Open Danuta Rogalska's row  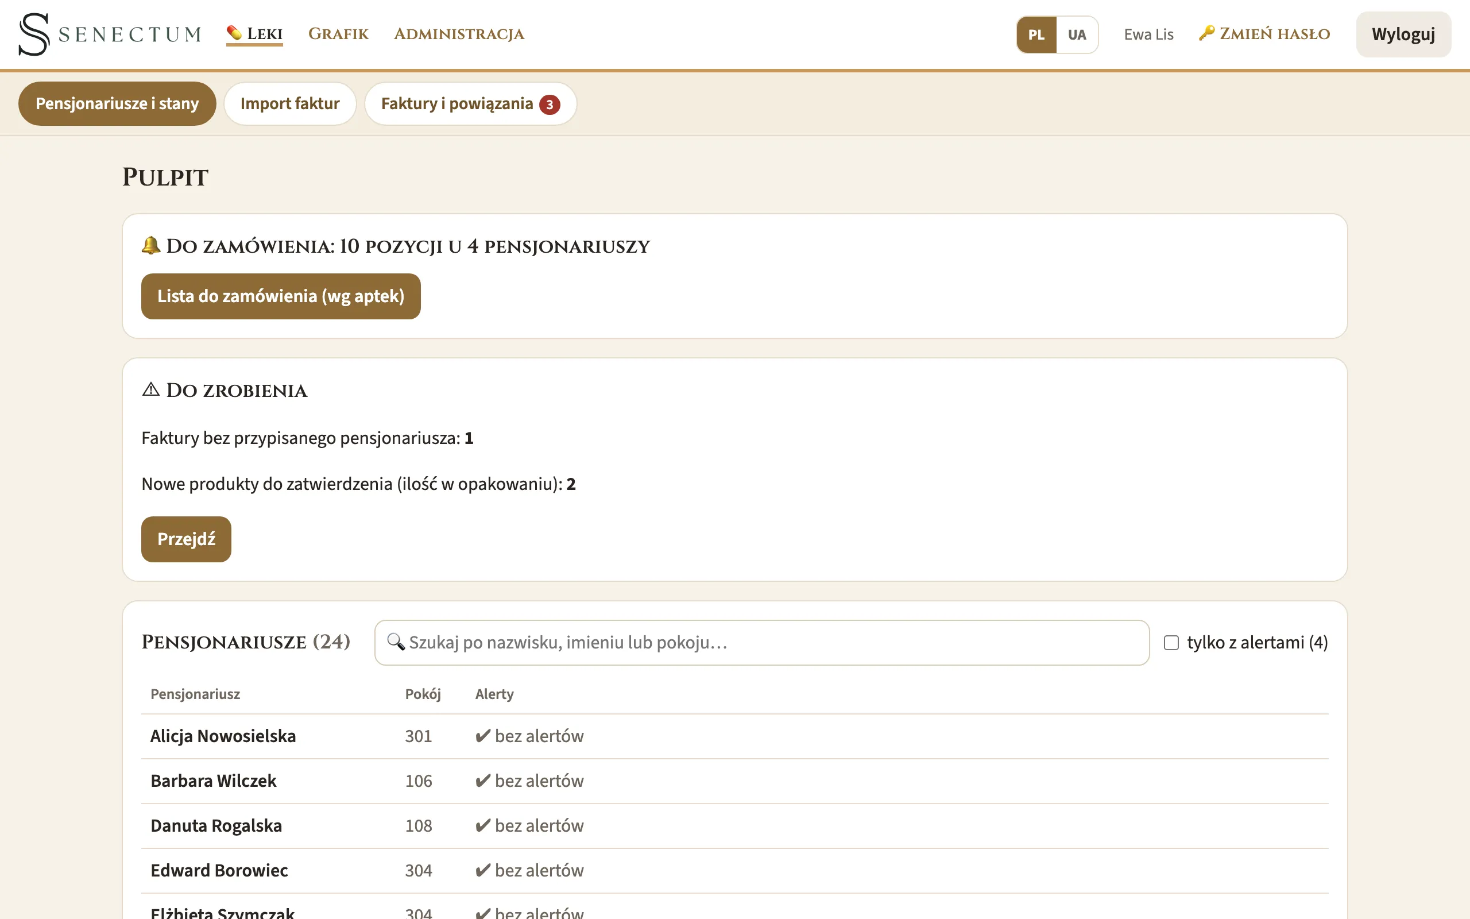734,826
